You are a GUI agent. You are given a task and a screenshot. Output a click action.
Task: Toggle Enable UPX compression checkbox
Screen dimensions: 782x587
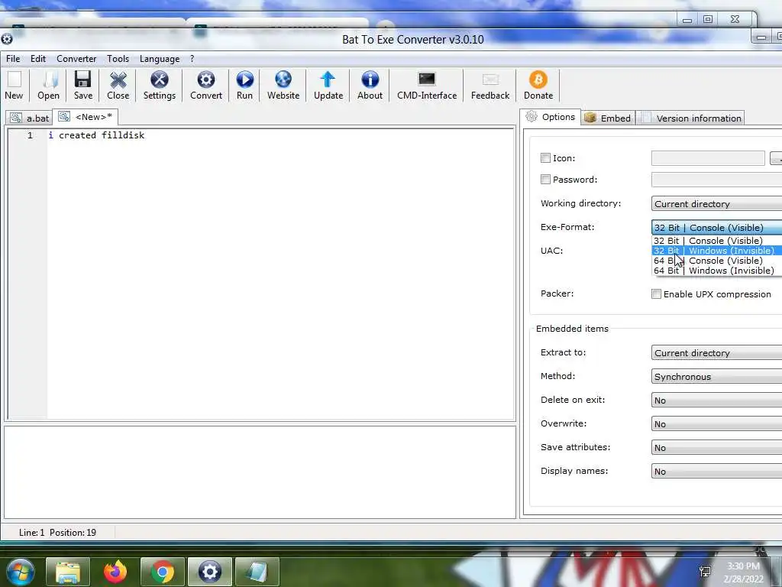coord(656,294)
